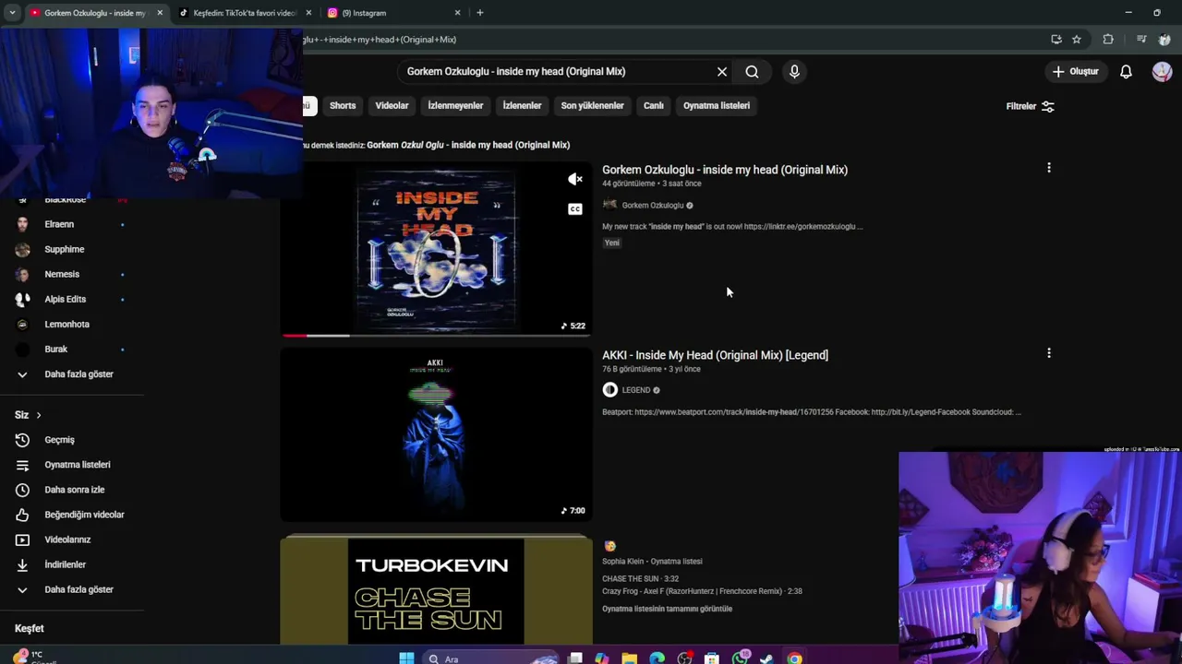Viewport: 1182px width, 664px height.
Task: Visit the Gorkem Ozkuloglu channel name
Action: coord(652,206)
